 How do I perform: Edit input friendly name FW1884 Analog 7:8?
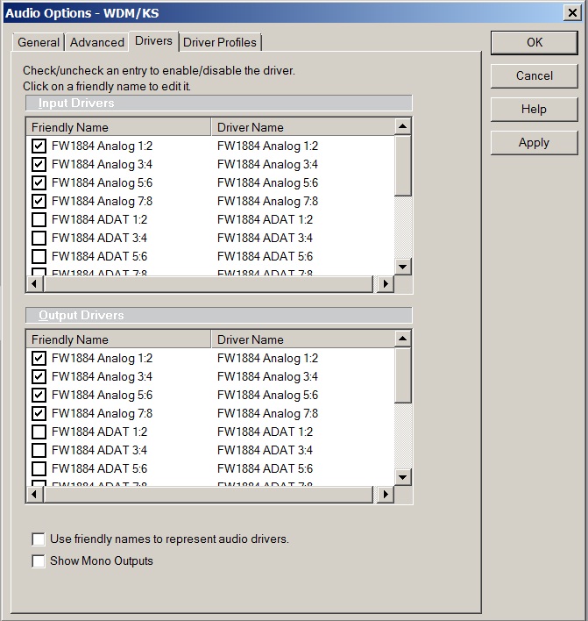(102, 201)
